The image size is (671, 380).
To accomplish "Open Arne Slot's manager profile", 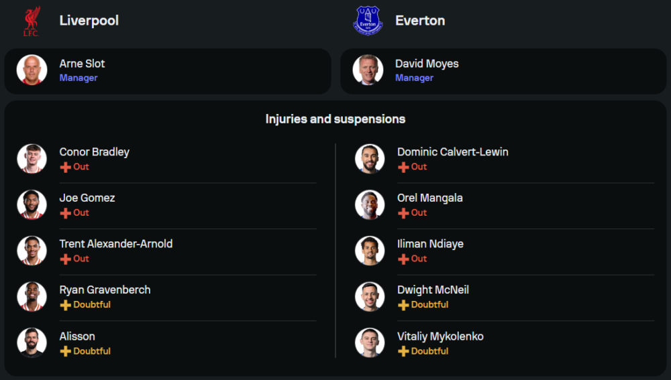I will [82, 64].
